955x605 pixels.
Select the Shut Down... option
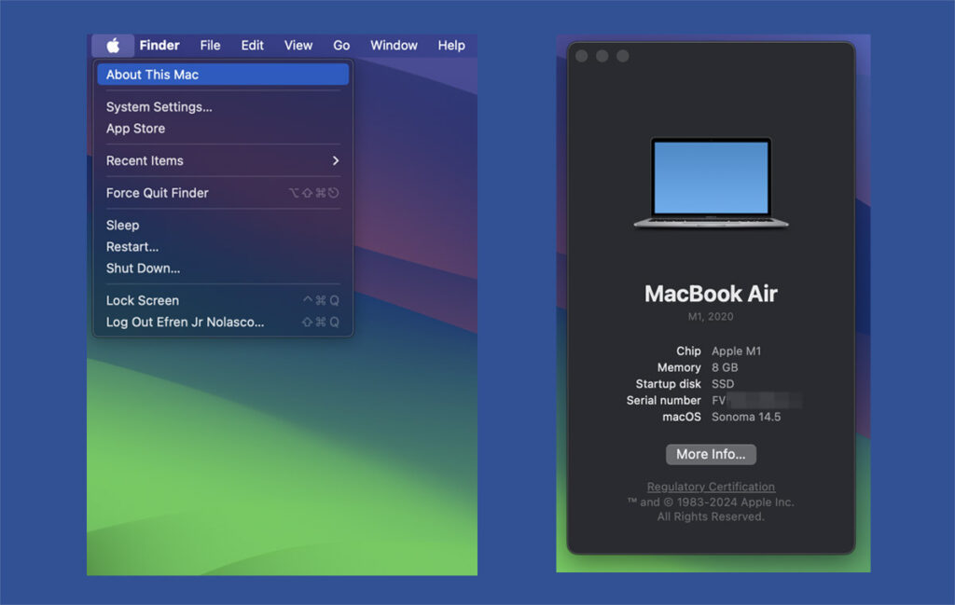click(143, 268)
